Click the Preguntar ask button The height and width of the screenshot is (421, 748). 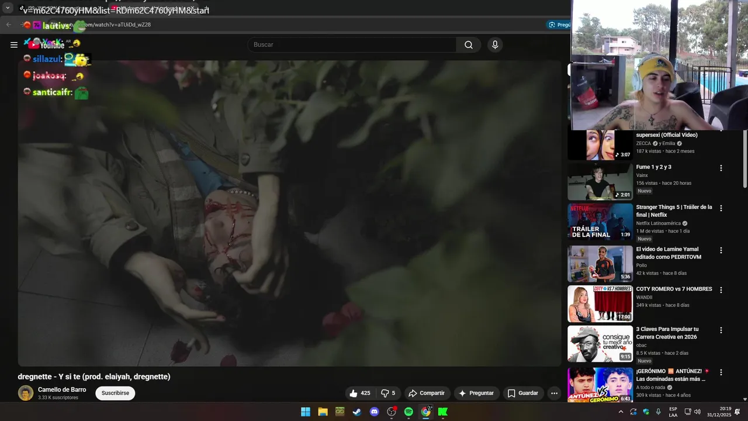[x=476, y=394]
